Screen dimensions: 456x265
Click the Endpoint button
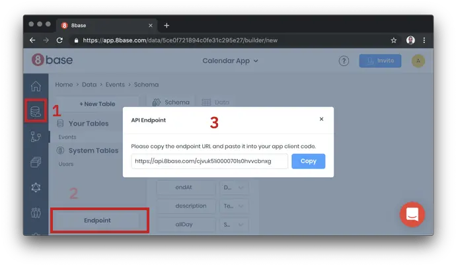point(97,221)
